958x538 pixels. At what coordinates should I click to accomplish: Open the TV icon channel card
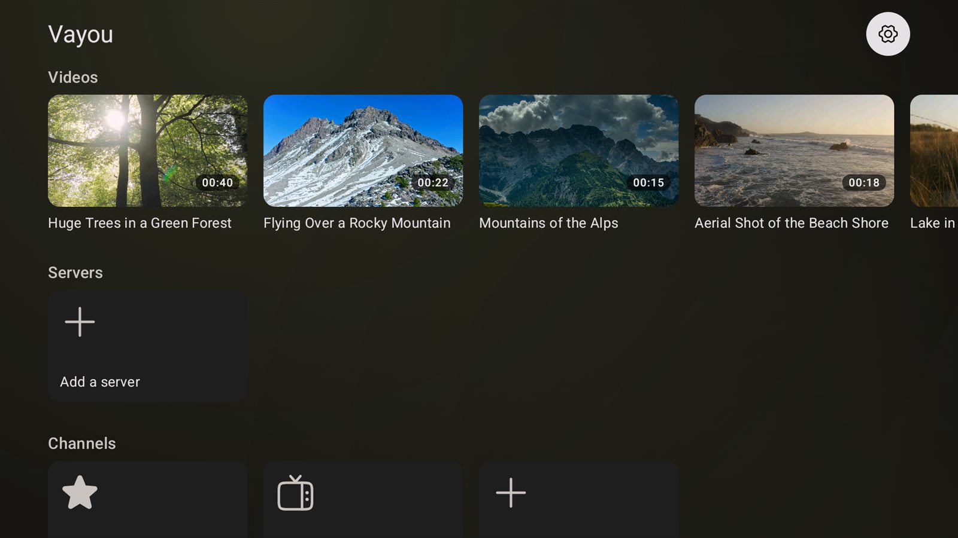coord(363,499)
